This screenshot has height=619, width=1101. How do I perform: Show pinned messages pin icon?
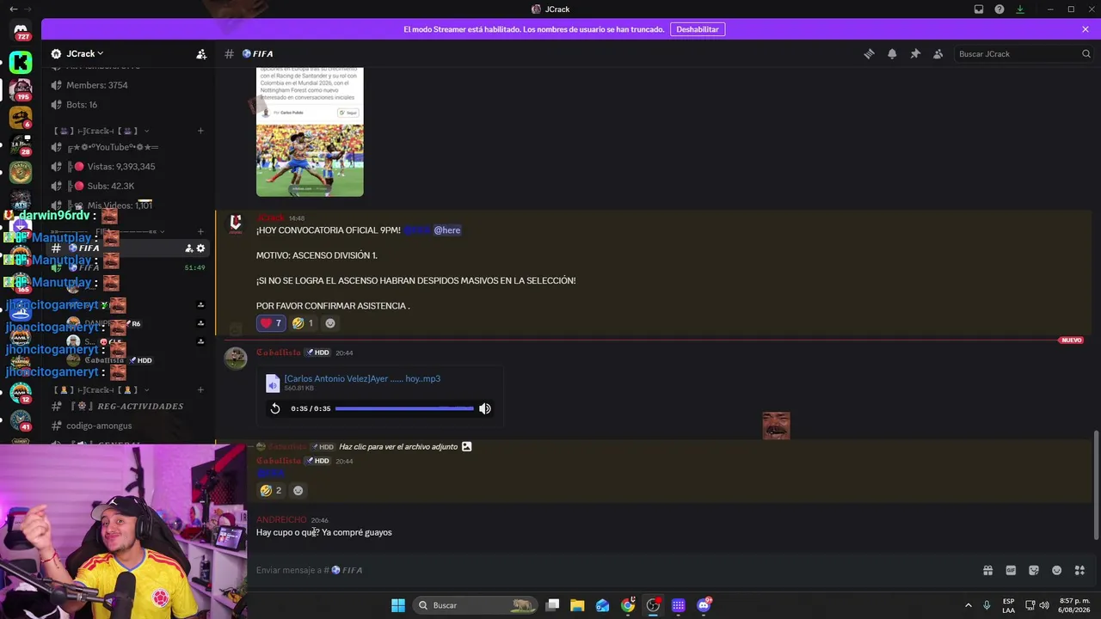pos(915,54)
